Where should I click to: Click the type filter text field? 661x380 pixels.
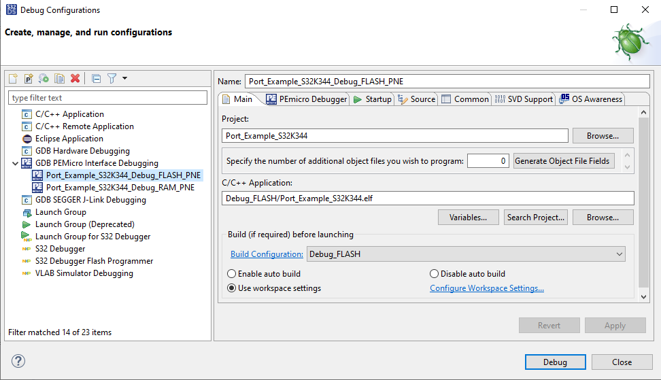pyautogui.click(x=107, y=98)
